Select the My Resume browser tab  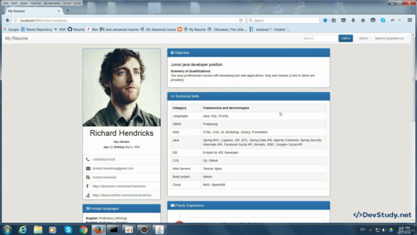[33, 11]
